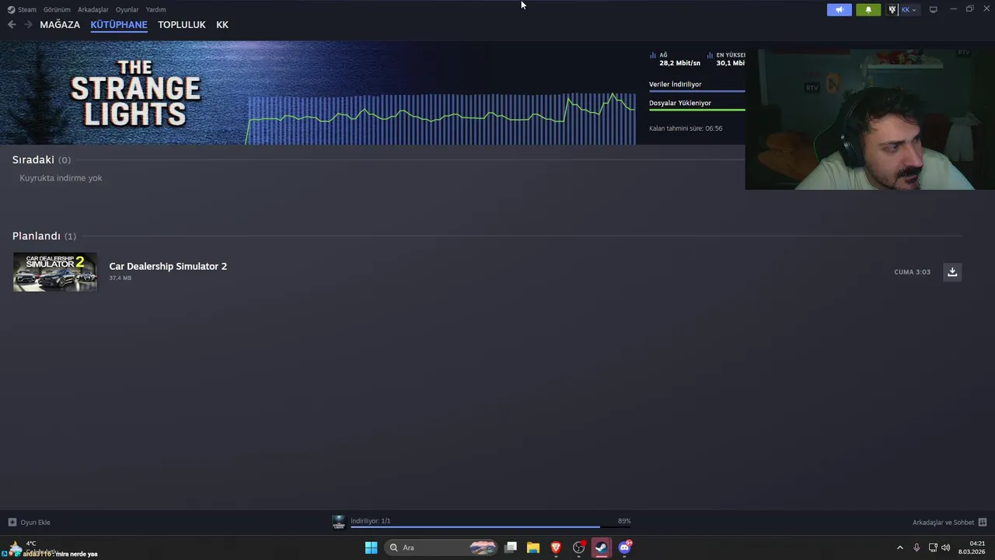Show hidden system tray icons
Image resolution: width=995 pixels, height=560 pixels.
coord(900,548)
